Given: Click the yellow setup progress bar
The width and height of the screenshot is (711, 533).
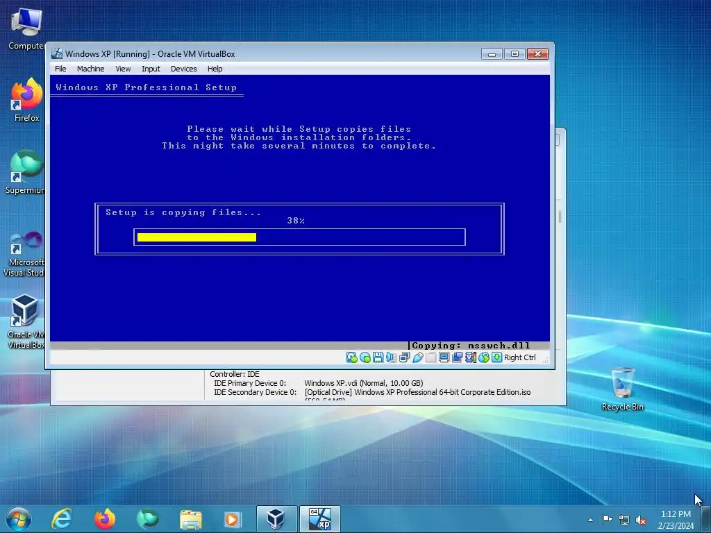Looking at the screenshot, I should coord(196,237).
